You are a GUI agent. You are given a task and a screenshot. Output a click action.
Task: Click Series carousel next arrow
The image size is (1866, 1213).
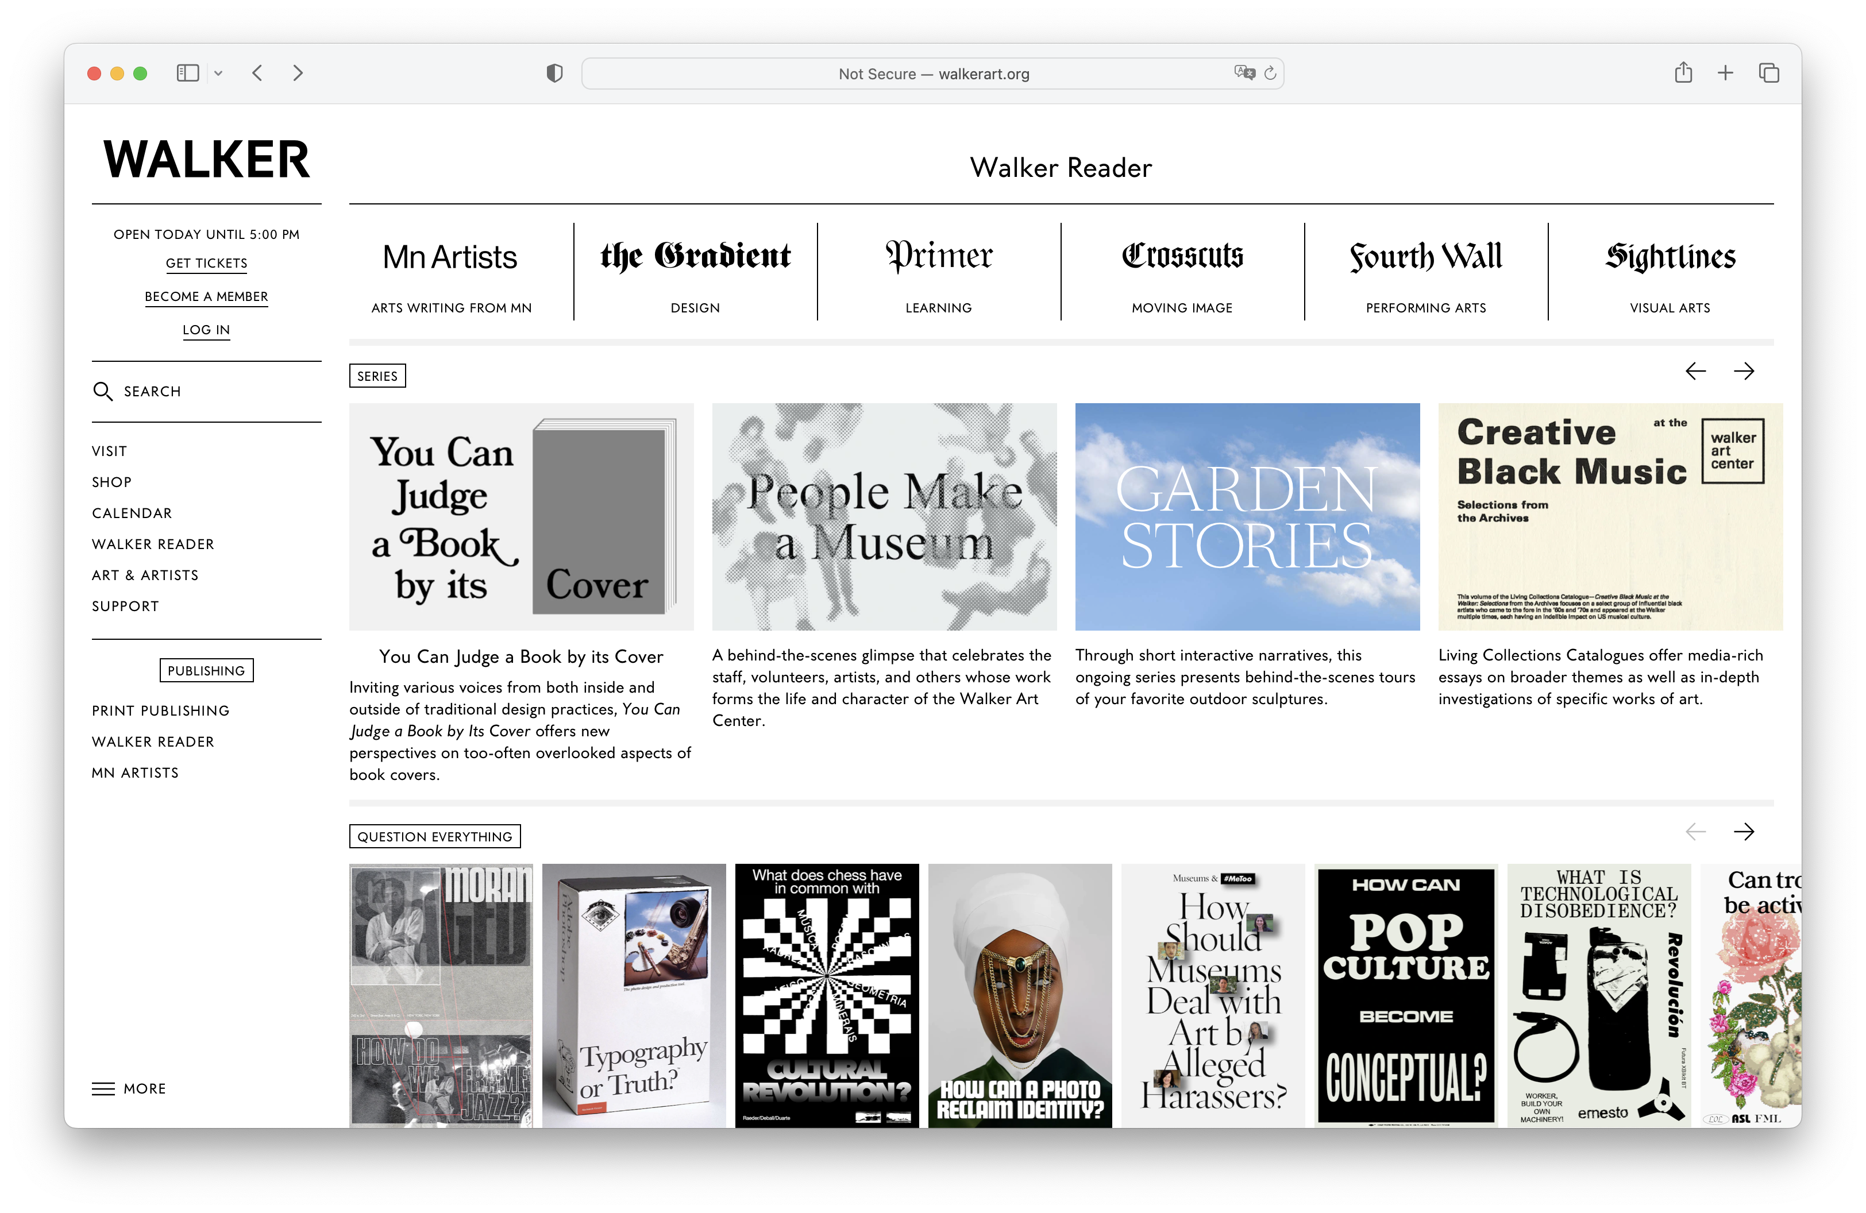[x=1744, y=370]
